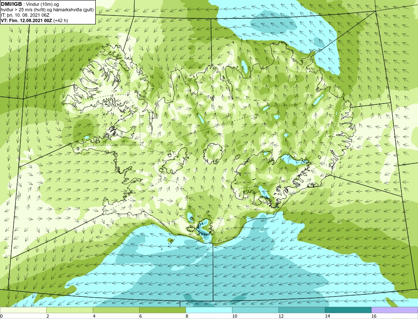Screen dimensions: 418x319
Task: Click the DMI/IGB title text
Action: (11, 4)
